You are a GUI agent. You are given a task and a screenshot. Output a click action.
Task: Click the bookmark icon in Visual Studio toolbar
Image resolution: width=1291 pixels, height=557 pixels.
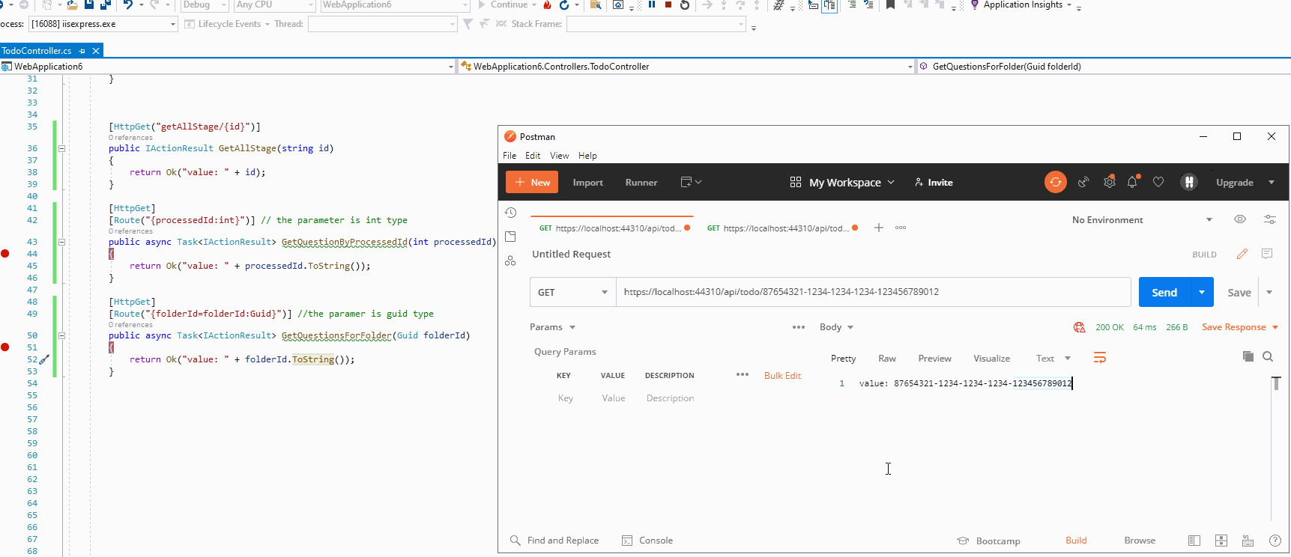(x=890, y=4)
